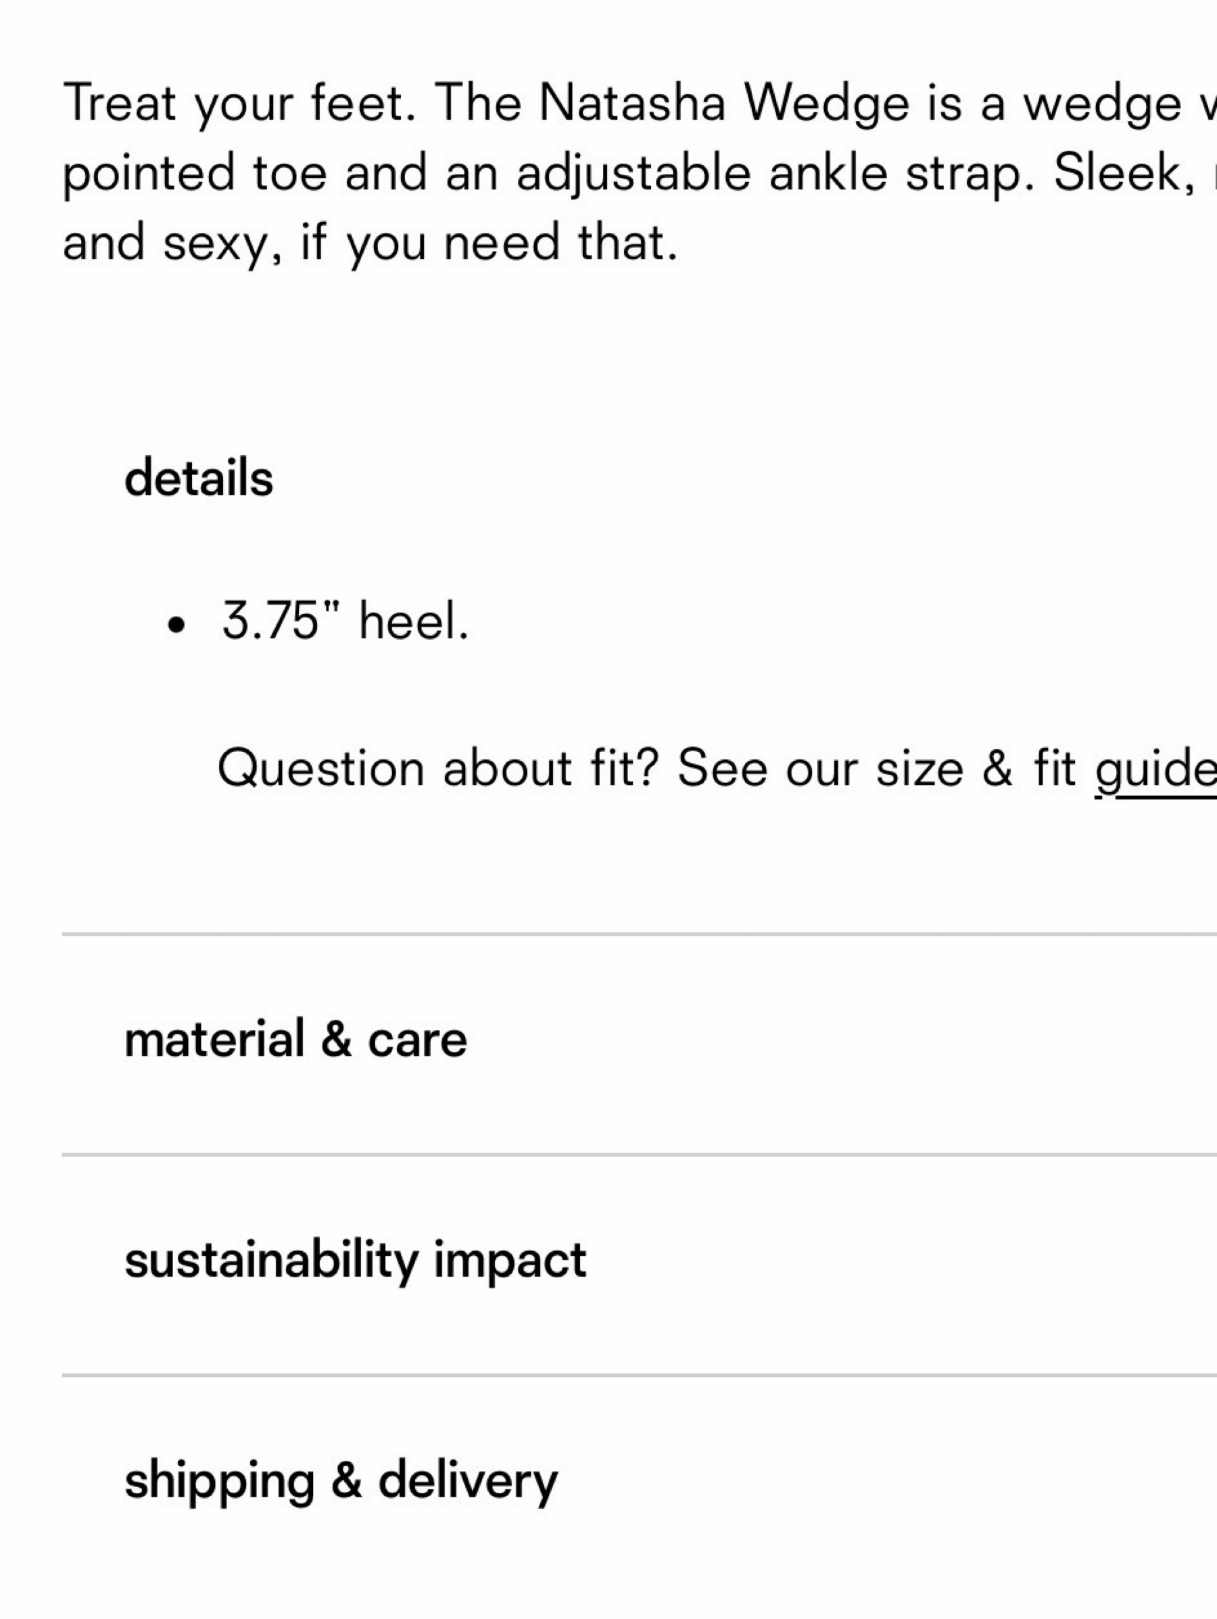The image size is (1217, 1619).
Task: Click the word "heel." in details list
Action: (x=414, y=621)
